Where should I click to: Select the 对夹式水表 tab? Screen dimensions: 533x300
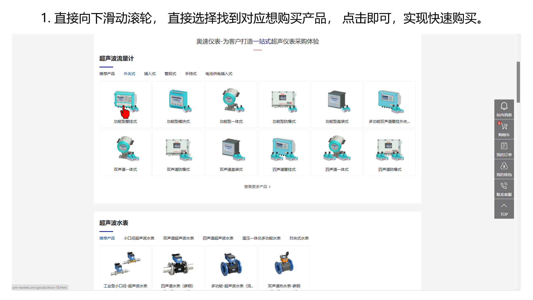click(x=299, y=238)
